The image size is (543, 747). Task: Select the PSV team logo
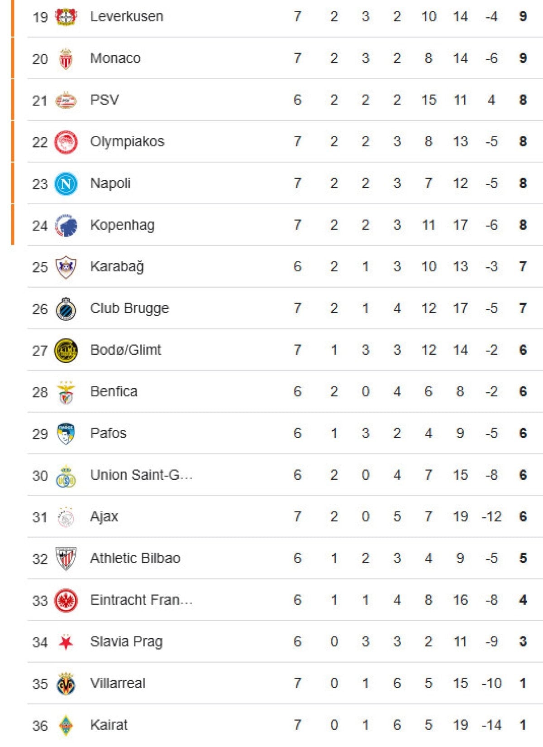(x=66, y=100)
